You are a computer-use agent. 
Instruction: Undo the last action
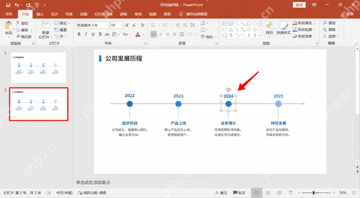coord(17,5)
